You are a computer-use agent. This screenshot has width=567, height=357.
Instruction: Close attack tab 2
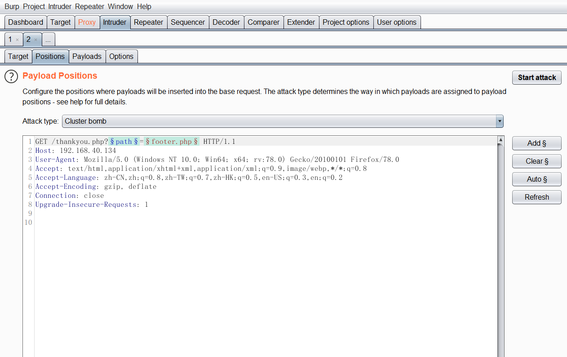tap(36, 40)
